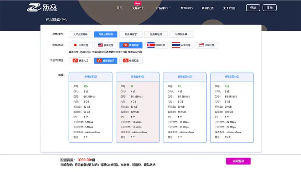Pick the 香港套餐II型 package header
This screenshot has width=301, height=172.
(x=138, y=77)
